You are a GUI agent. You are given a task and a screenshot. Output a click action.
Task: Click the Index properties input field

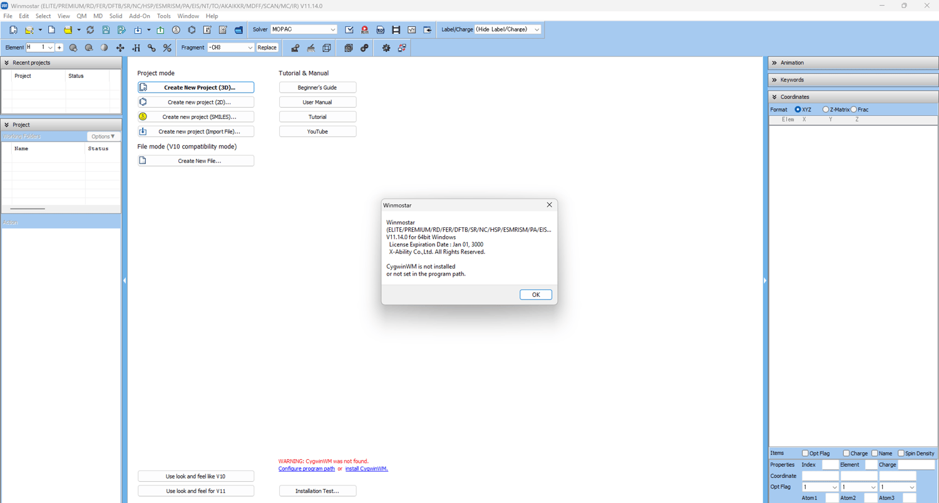tap(830, 465)
